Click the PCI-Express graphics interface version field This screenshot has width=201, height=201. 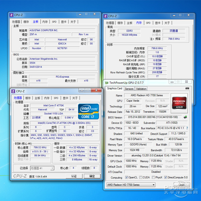pyautogui.click(x=62, y=77)
